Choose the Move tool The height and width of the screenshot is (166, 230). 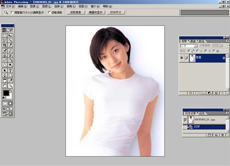pyautogui.click(x=10, y=36)
